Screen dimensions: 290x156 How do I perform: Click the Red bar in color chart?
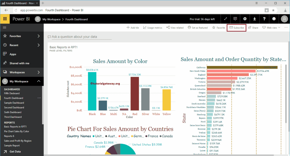[135, 94]
